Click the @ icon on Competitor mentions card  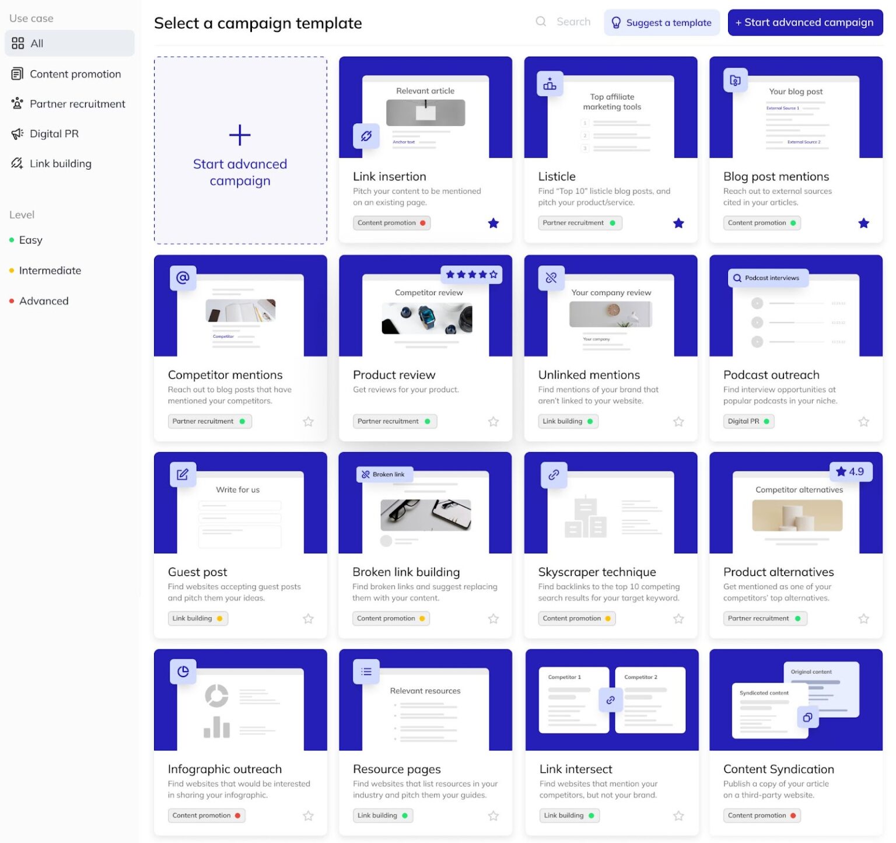[x=183, y=278]
